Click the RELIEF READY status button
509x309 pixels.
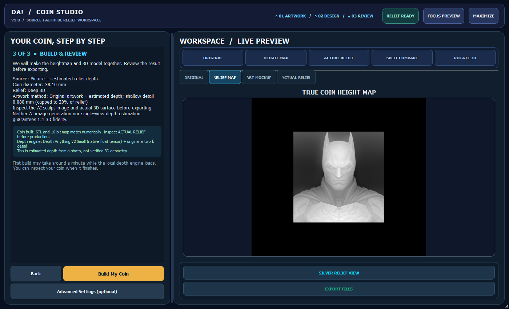point(400,16)
